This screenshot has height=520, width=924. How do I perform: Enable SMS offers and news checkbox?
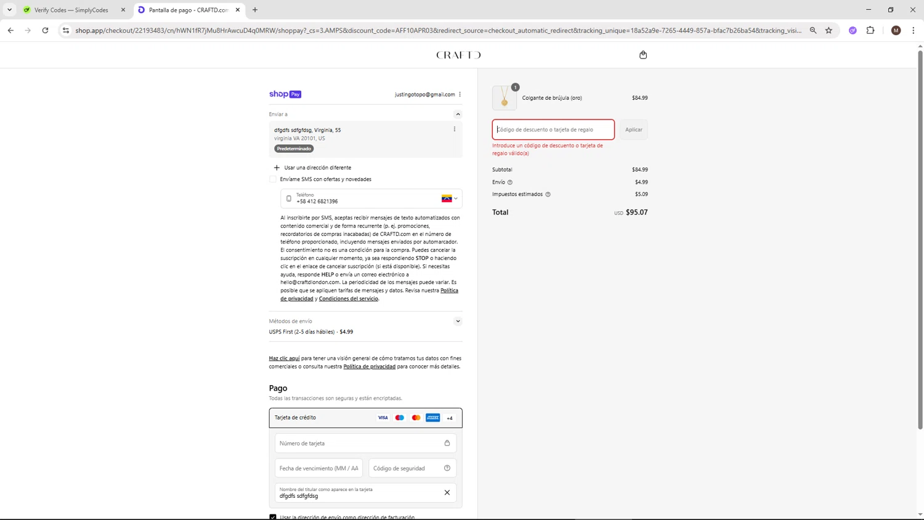pyautogui.click(x=273, y=179)
